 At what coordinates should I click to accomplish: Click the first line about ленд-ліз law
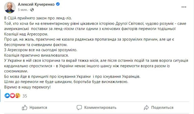click(38, 18)
